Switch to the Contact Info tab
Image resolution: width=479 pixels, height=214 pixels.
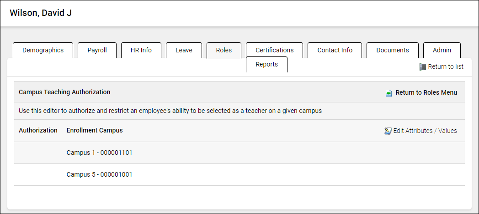coord(335,50)
